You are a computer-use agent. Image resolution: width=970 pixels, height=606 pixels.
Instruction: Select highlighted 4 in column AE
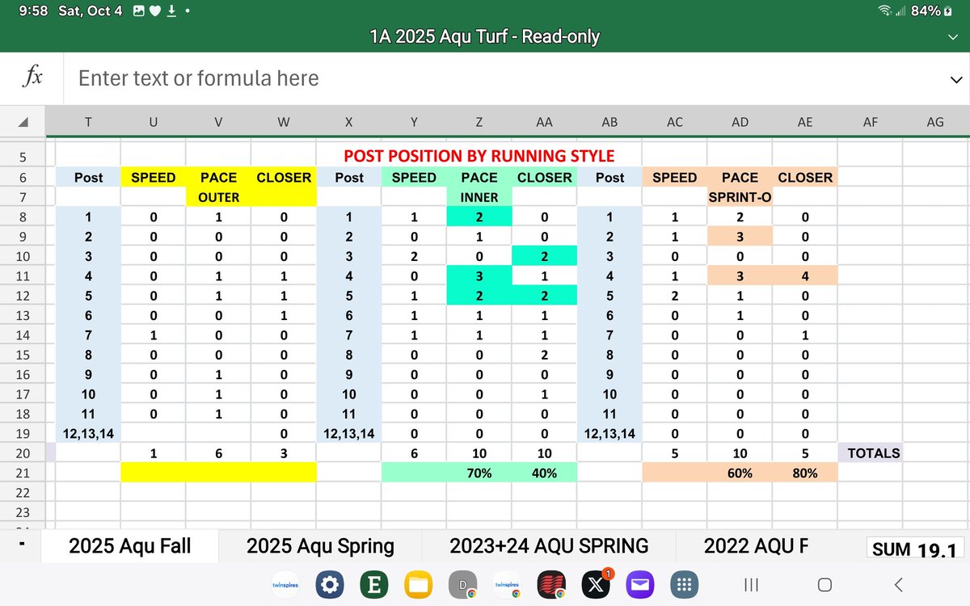point(805,276)
